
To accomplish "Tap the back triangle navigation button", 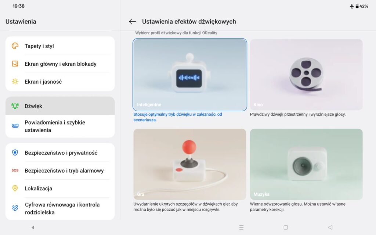I will tap(330, 227).
